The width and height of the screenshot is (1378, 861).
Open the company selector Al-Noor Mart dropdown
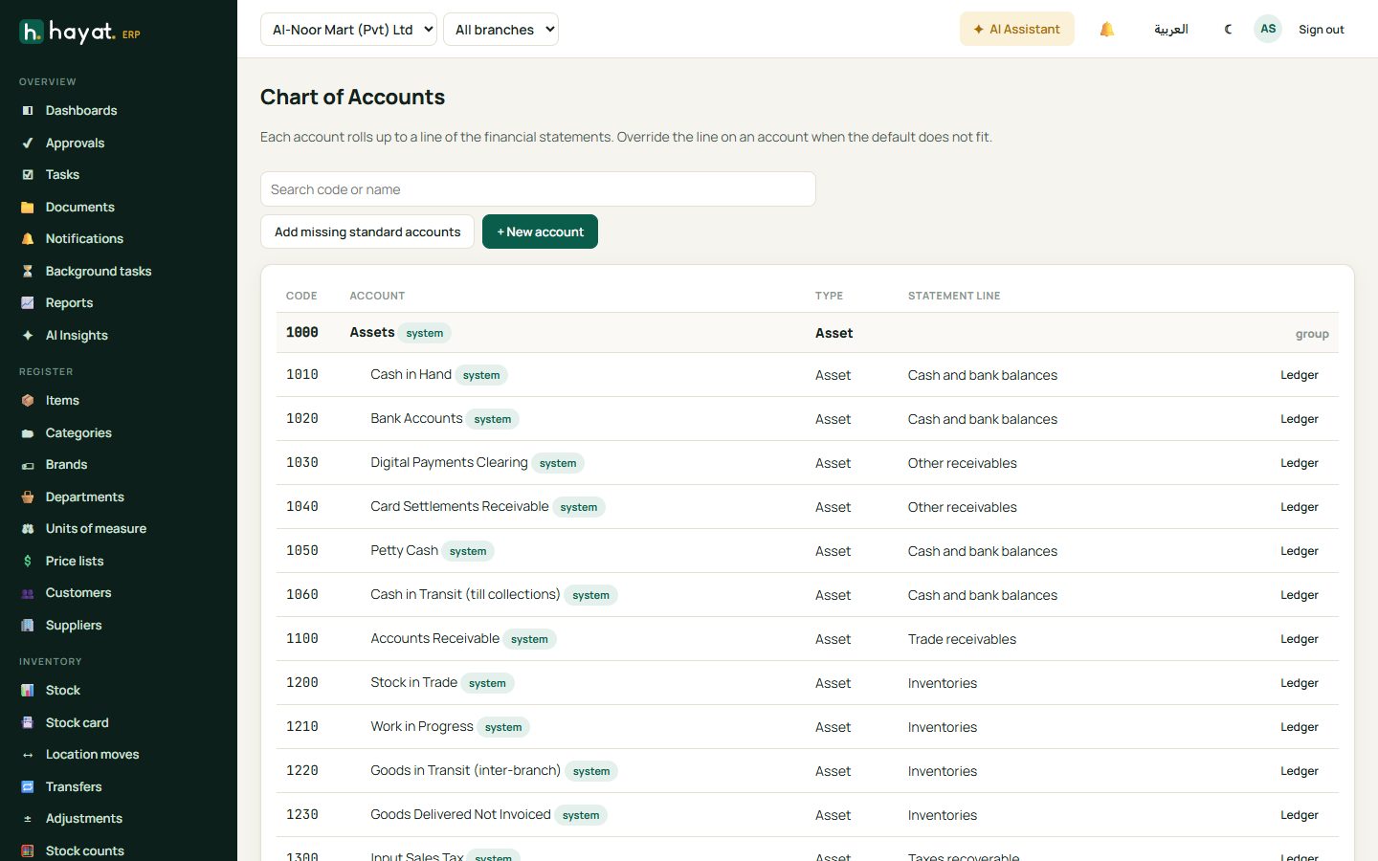click(x=348, y=30)
